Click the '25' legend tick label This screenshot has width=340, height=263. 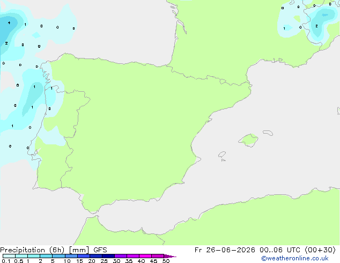104,261
